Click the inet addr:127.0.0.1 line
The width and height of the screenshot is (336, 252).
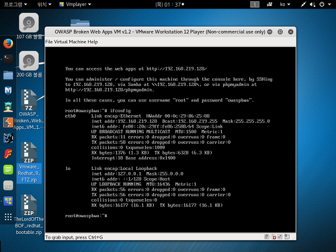137,173
